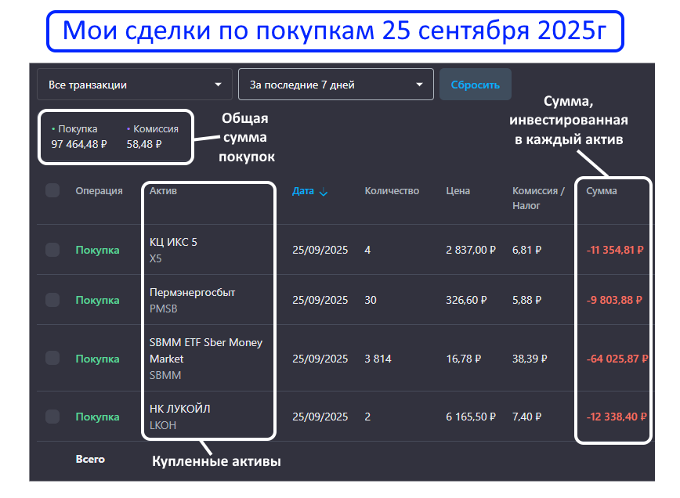680x498 pixels.
Task: Click the Сумма column header
Action: point(601,191)
